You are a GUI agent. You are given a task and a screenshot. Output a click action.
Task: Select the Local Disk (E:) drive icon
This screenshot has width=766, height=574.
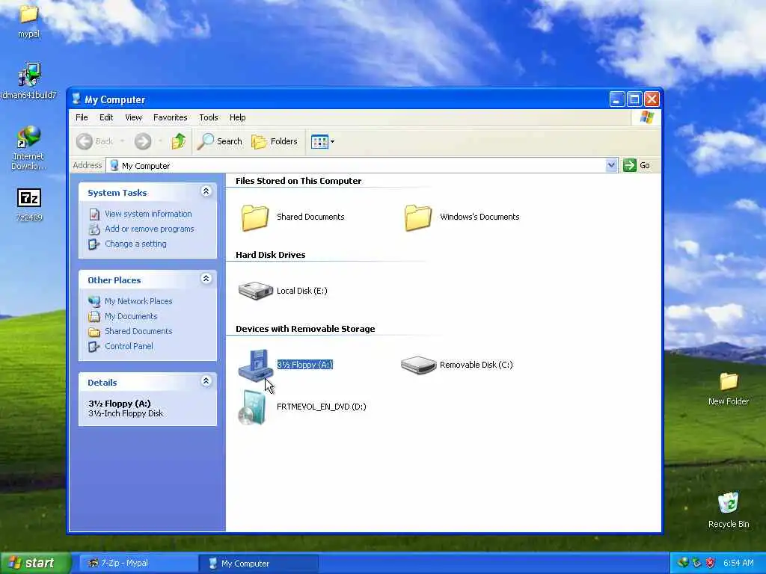[x=256, y=291]
